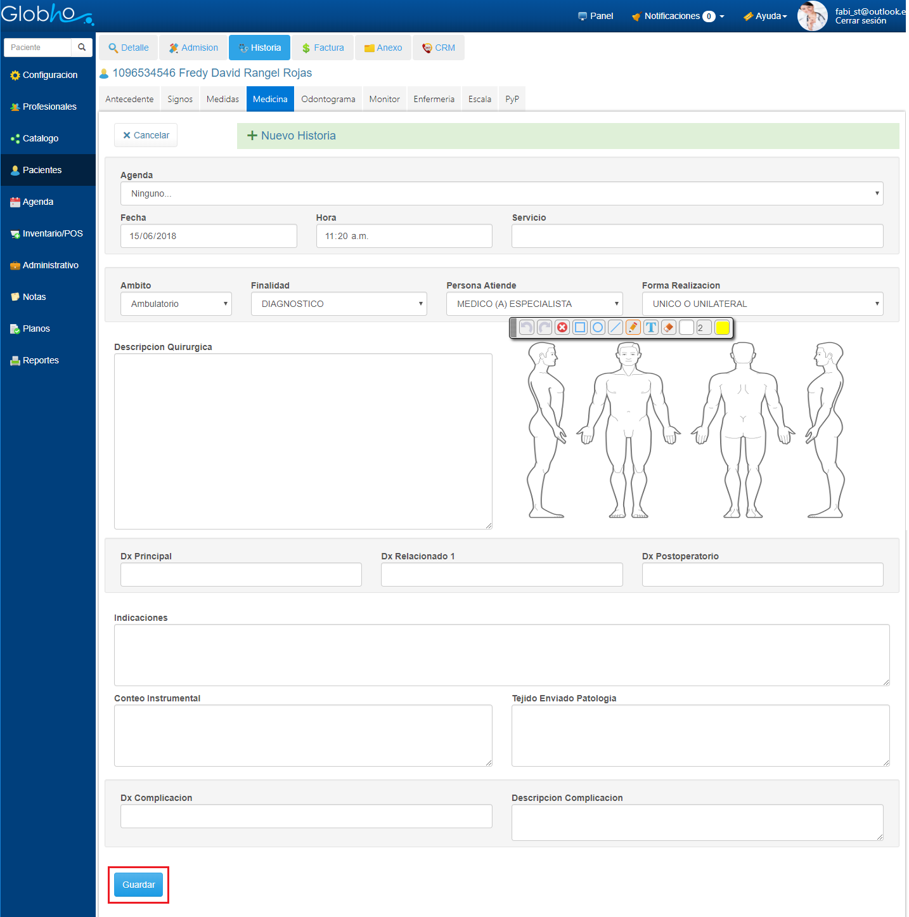The width and height of the screenshot is (909, 917).
Task: Open the yellow color swatch
Action: pyautogui.click(x=721, y=327)
